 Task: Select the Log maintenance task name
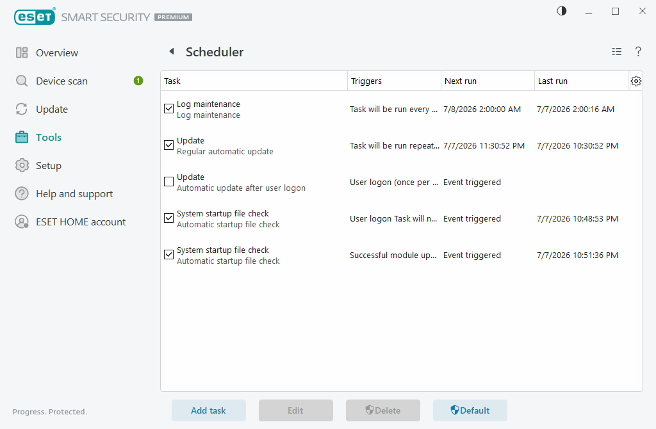point(208,104)
